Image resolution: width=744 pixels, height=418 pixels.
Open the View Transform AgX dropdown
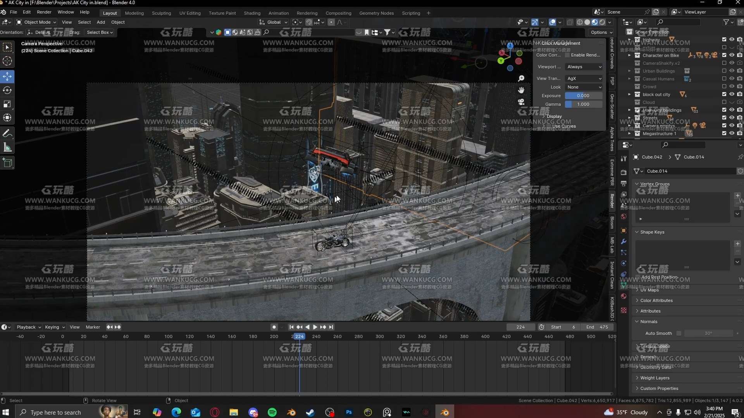[584, 79]
